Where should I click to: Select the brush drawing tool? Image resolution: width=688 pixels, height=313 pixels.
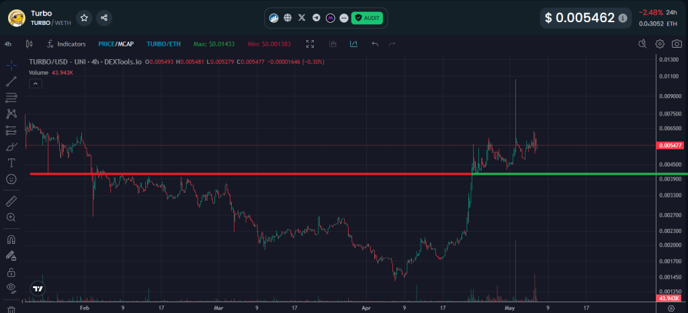tap(11, 146)
